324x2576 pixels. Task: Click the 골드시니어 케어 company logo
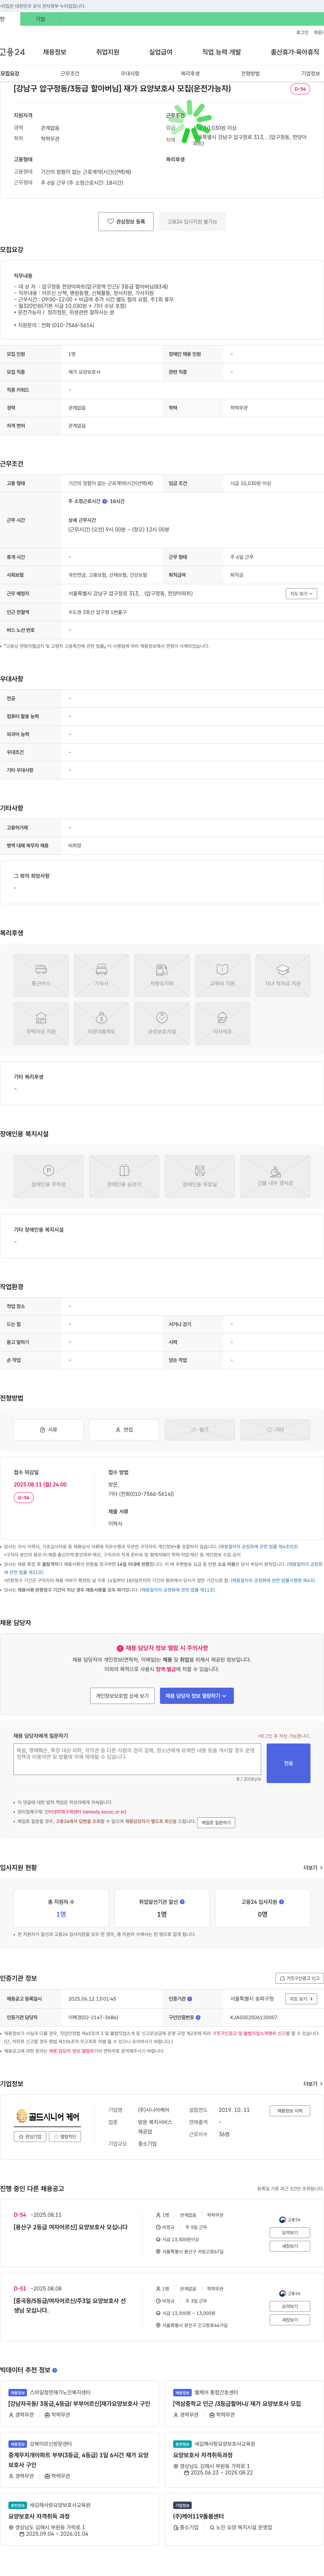coord(48,2116)
